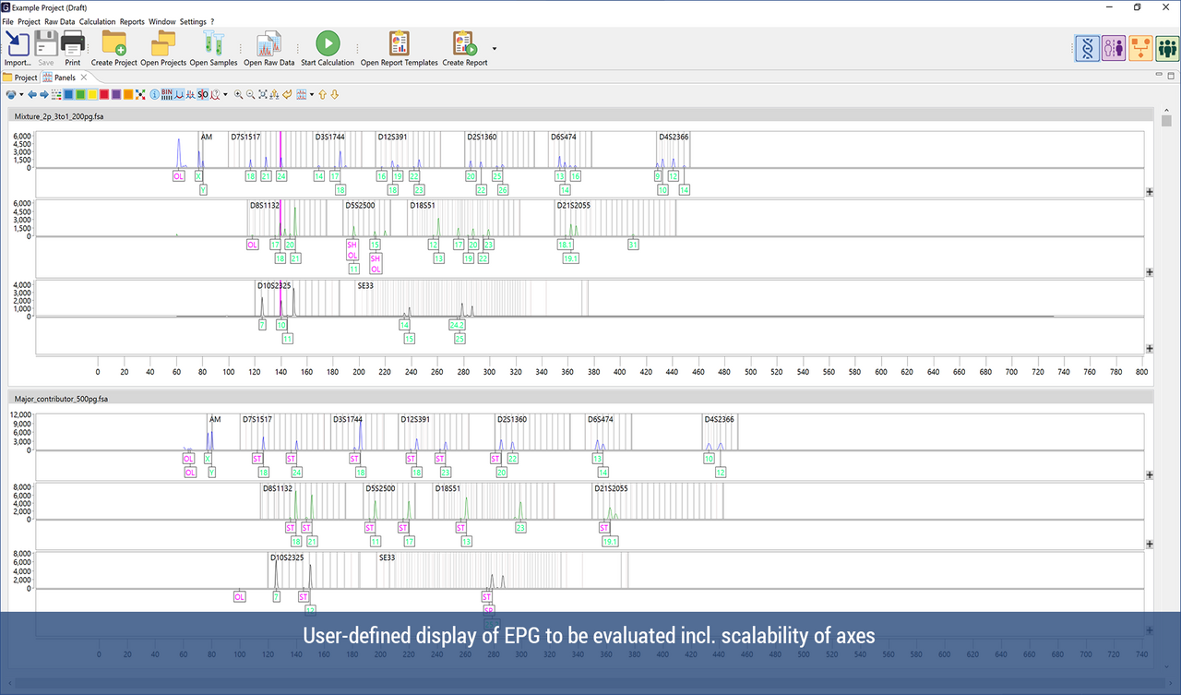The width and height of the screenshot is (1181, 695).
Task: Click the panel layout grid icon
Action: tap(301, 94)
